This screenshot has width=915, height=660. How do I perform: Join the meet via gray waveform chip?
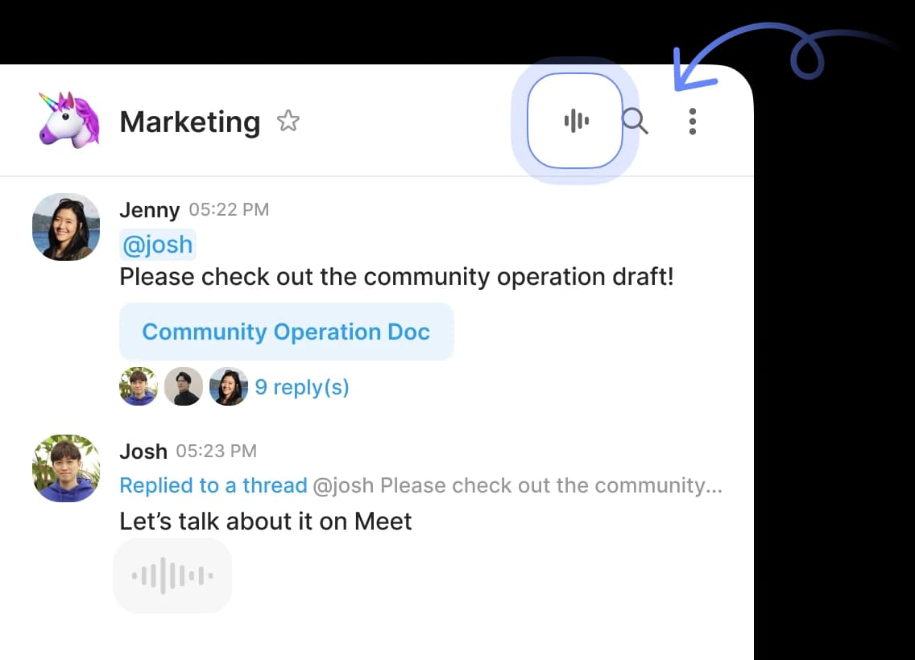pos(172,575)
